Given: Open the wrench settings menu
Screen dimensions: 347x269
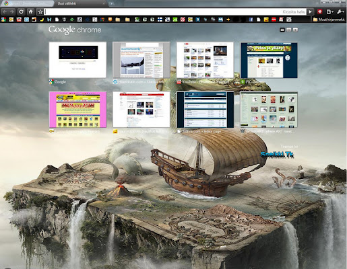Looking at the screenshot, I should pyautogui.click(x=340, y=11).
